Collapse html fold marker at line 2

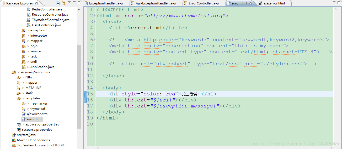[x=94, y=16]
